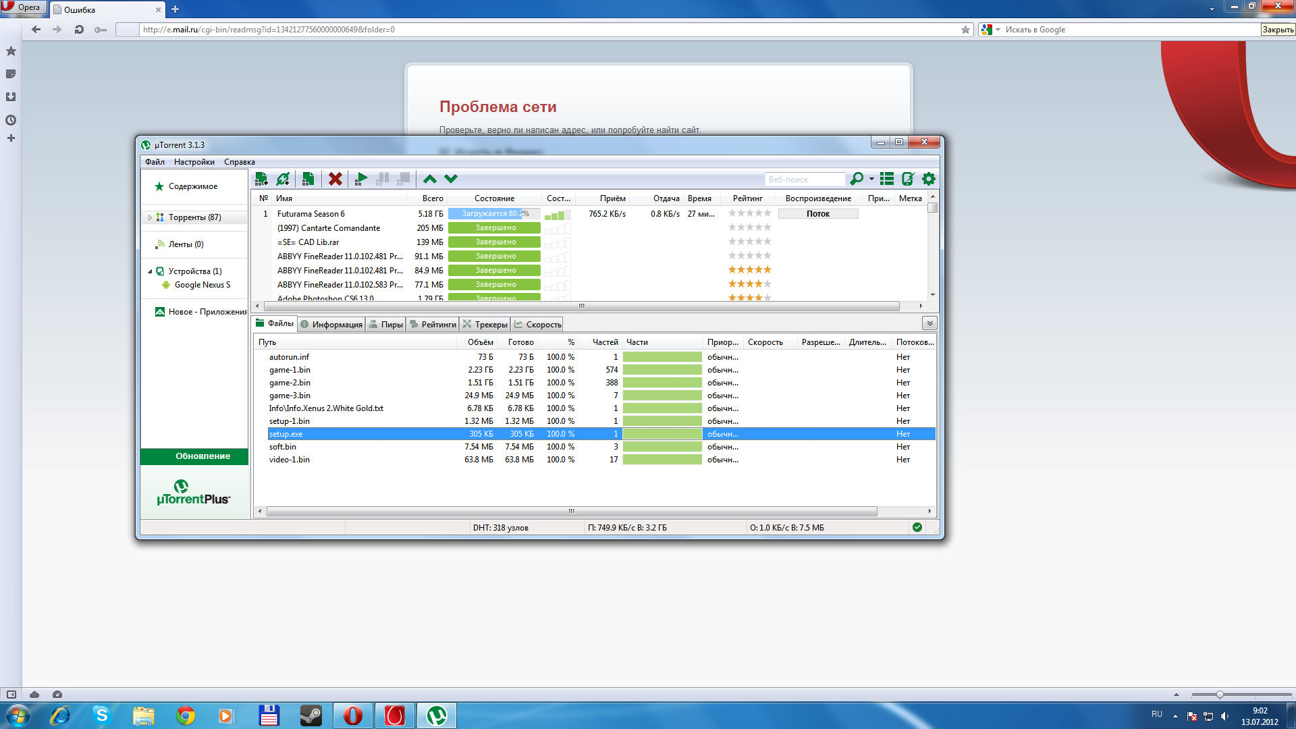This screenshot has width=1296, height=729.
Task: Open Opera notes panel icon
Action: click(x=11, y=74)
